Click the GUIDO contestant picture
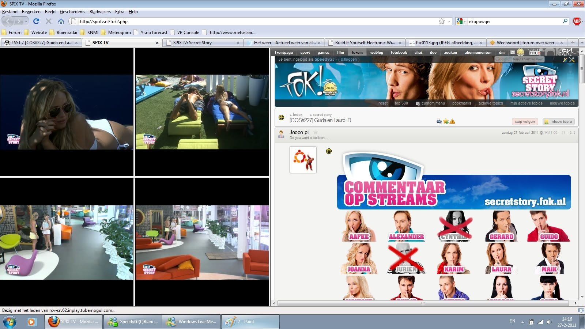Image resolution: width=585 pixels, height=329 pixels. (548, 226)
